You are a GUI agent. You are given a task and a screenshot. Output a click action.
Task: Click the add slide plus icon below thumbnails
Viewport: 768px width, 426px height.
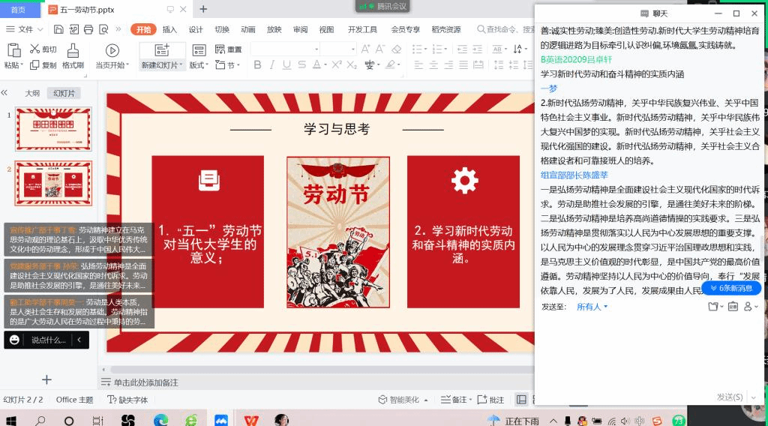pos(46,380)
